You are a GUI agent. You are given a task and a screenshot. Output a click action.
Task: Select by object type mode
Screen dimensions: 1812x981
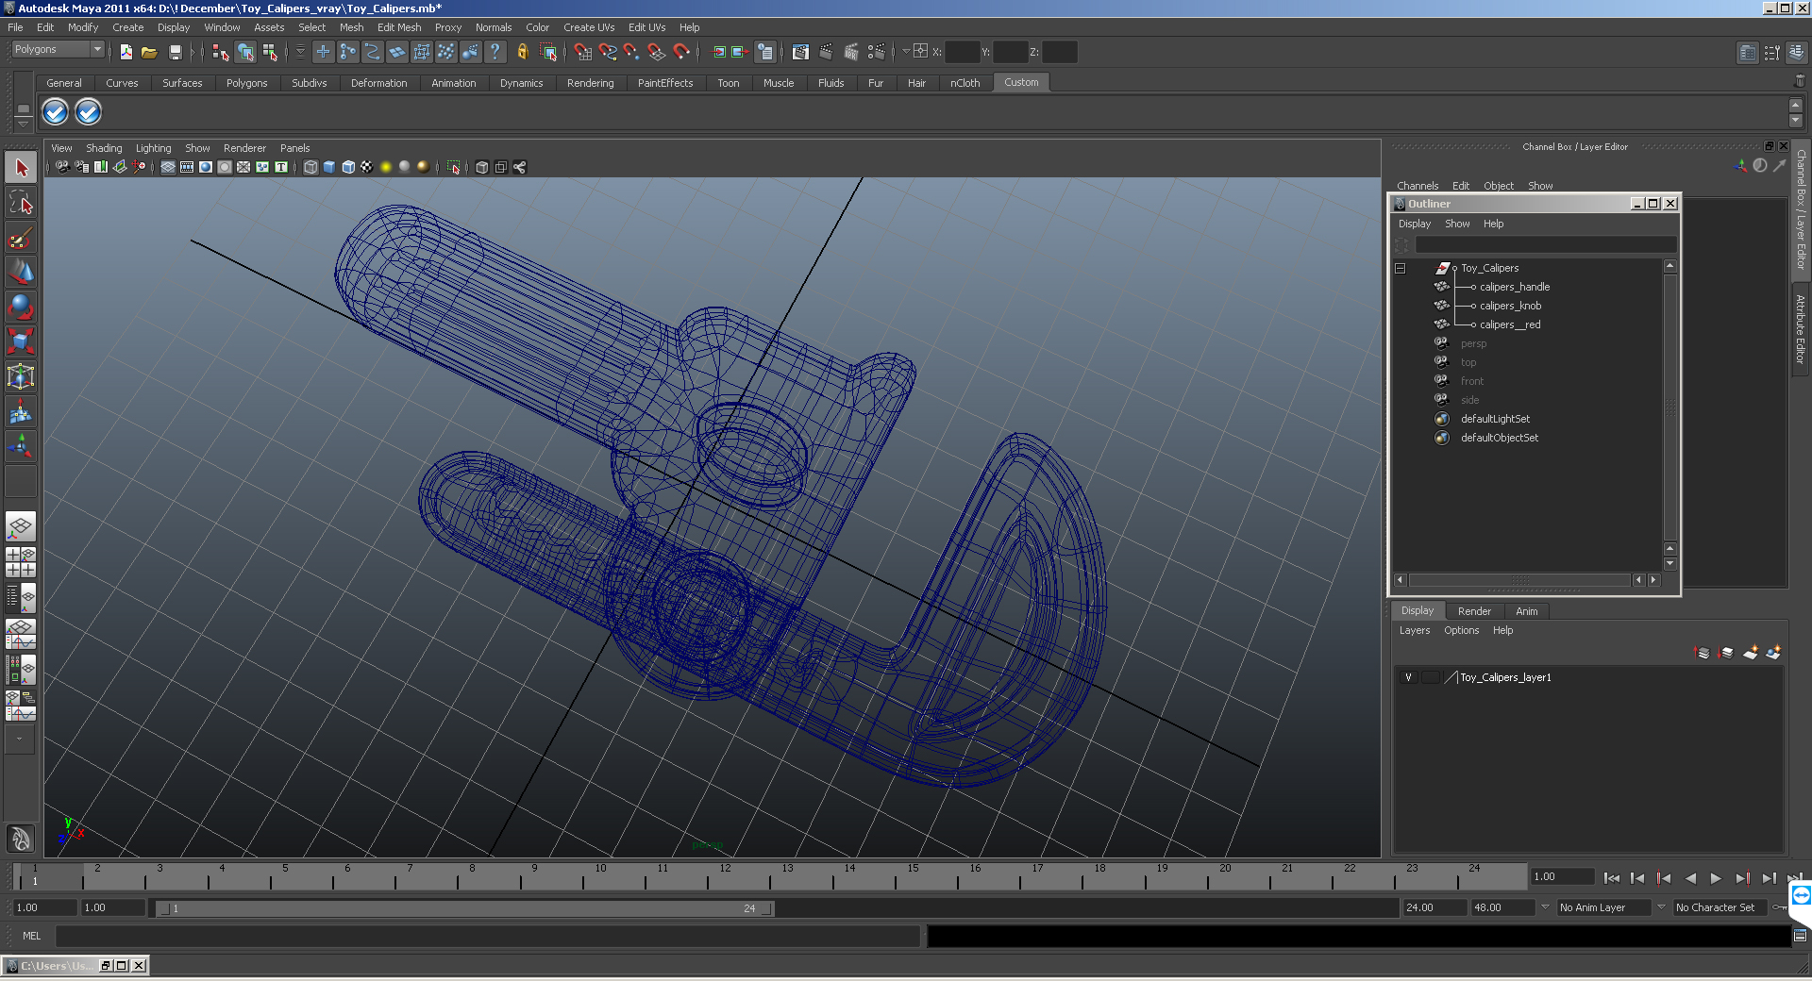coord(245,53)
